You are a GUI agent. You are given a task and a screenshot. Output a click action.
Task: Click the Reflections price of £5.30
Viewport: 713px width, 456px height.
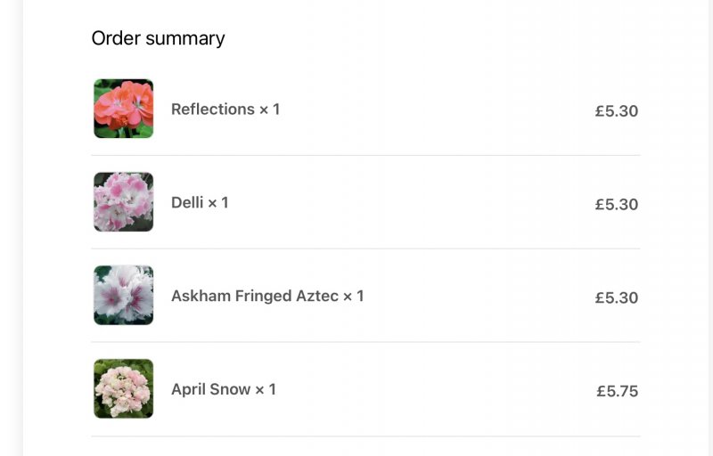pyautogui.click(x=617, y=111)
